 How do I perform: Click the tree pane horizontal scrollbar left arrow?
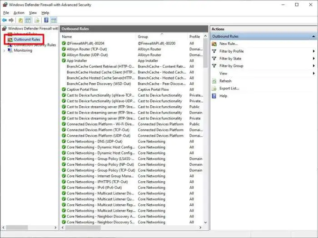(x=3, y=228)
